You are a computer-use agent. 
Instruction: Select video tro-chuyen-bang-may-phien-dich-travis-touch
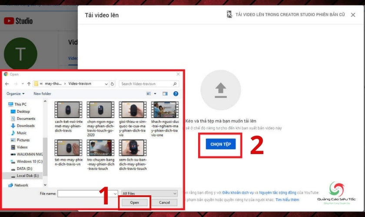tap(100, 155)
